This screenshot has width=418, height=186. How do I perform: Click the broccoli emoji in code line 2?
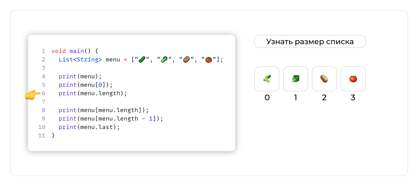164,60
